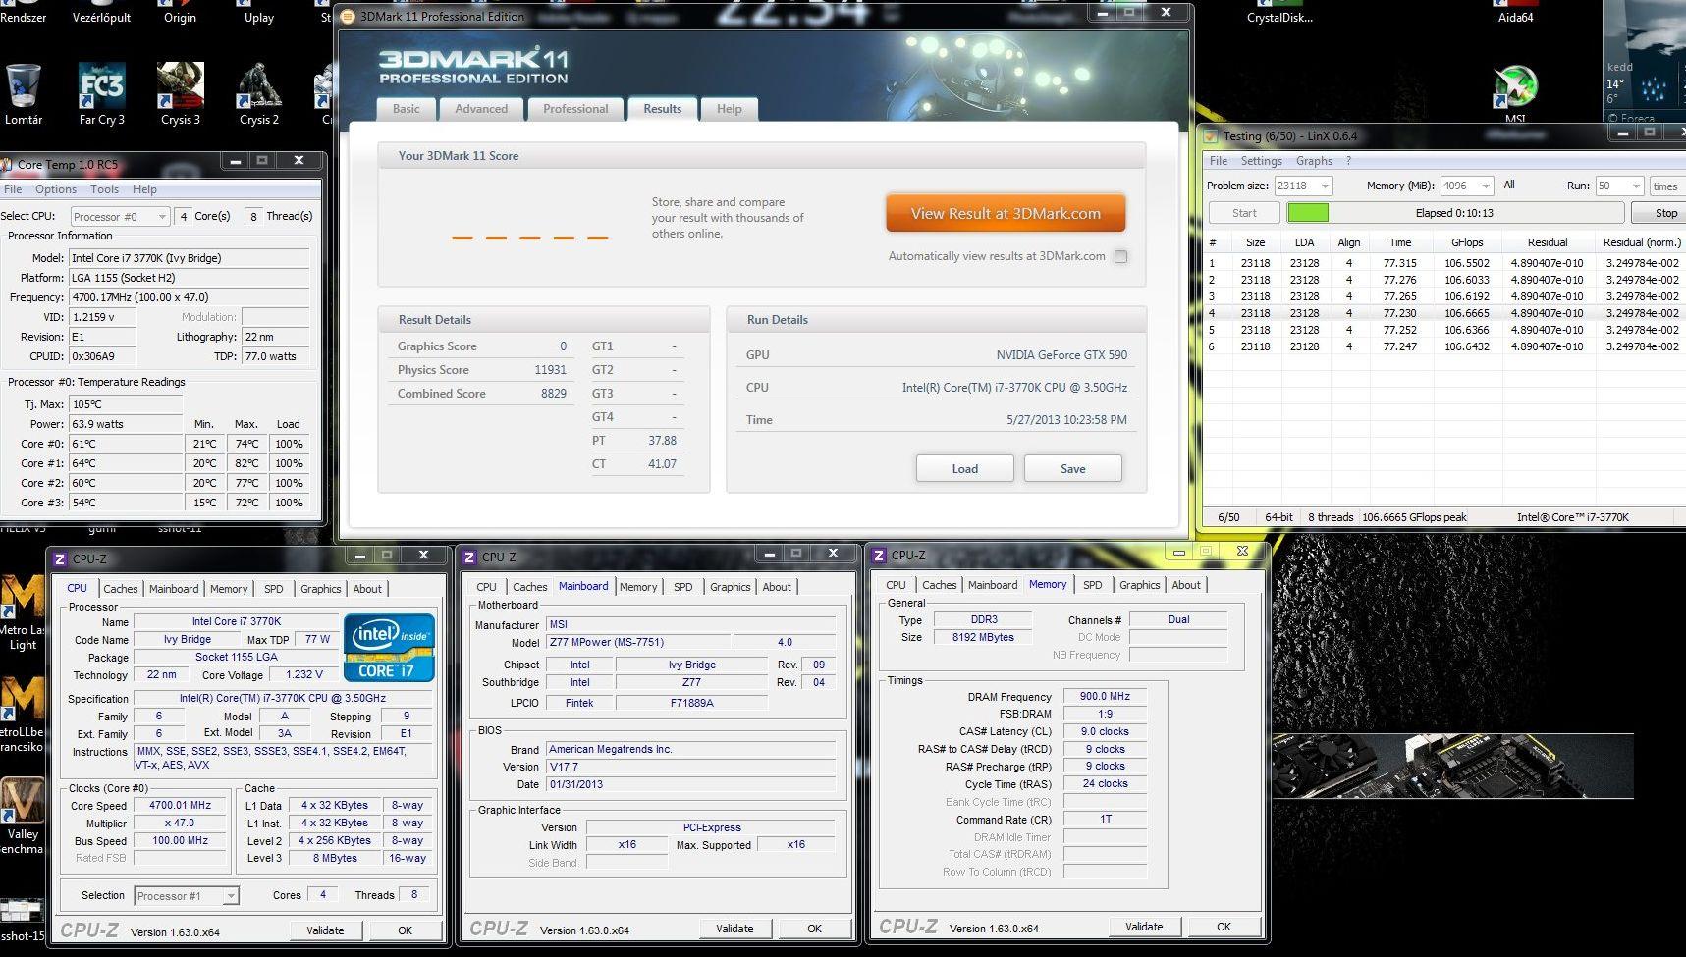Open the LinX Problem size dropdown

coord(1303,186)
